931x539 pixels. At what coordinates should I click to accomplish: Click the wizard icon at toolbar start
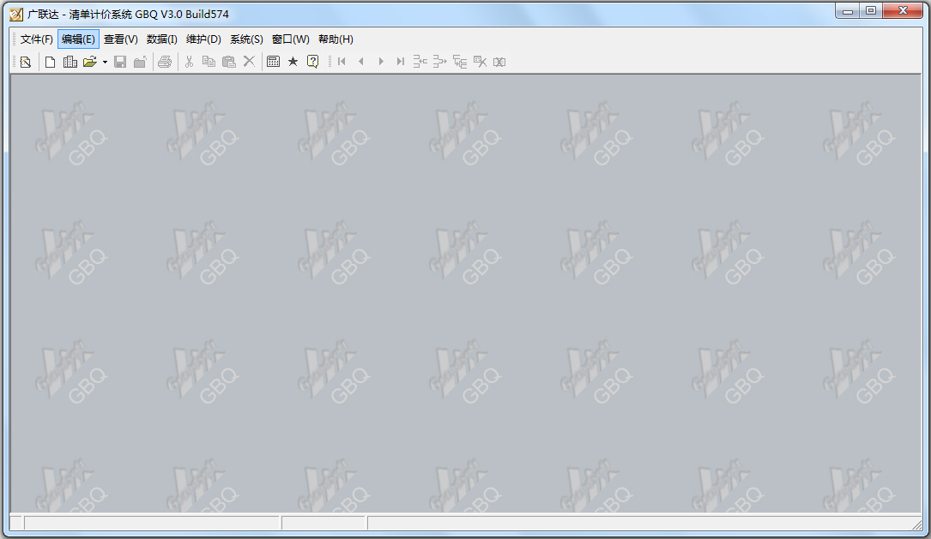click(26, 62)
